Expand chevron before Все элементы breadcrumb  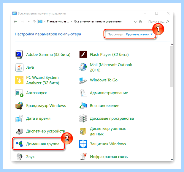click(72, 21)
